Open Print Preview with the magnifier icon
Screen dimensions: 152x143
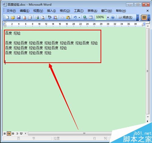(43, 17)
